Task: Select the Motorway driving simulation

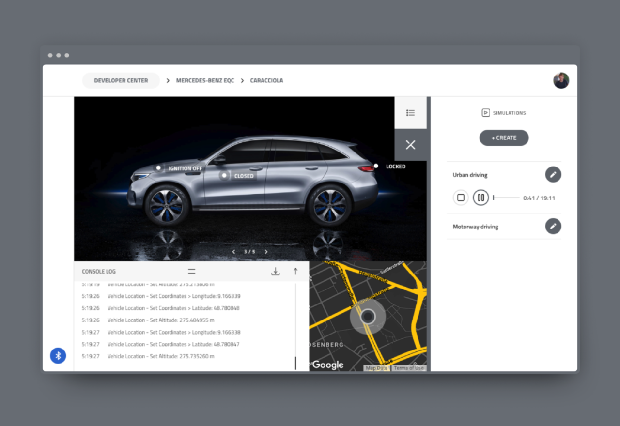Action: (476, 227)
